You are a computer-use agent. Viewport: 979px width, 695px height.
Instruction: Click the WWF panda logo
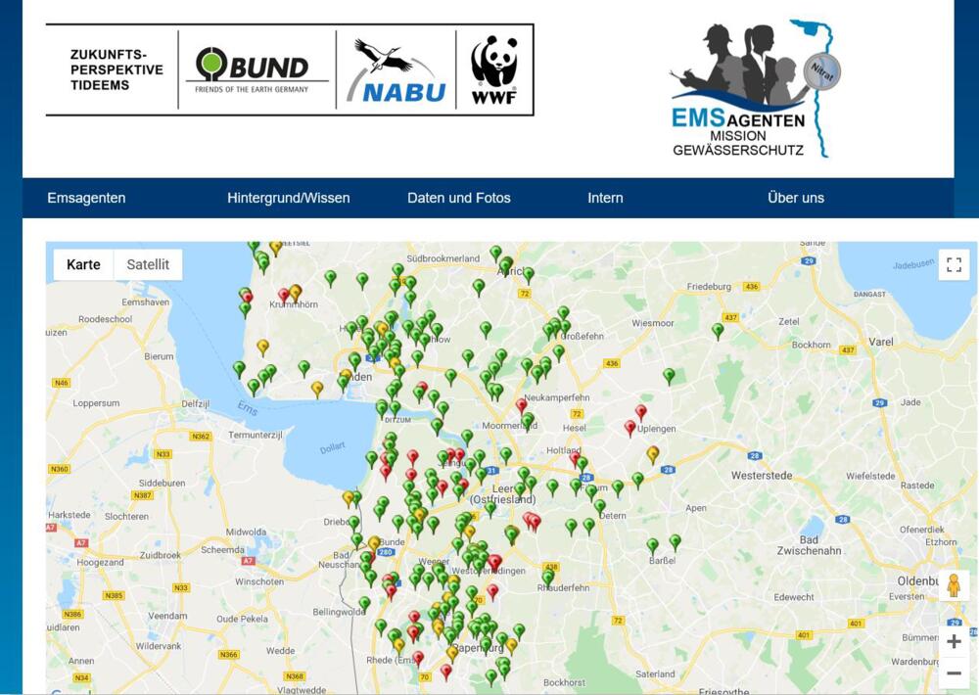coord(495,69)
